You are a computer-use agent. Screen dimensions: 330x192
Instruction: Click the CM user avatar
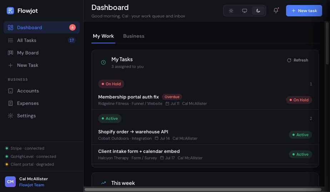pos(10,182)
